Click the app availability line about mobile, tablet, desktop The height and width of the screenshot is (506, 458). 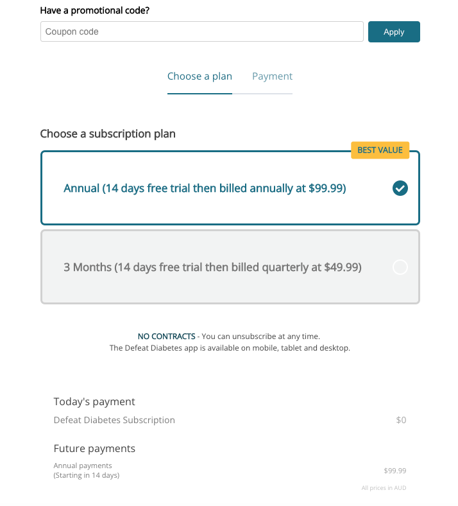(x=230, y=348)
